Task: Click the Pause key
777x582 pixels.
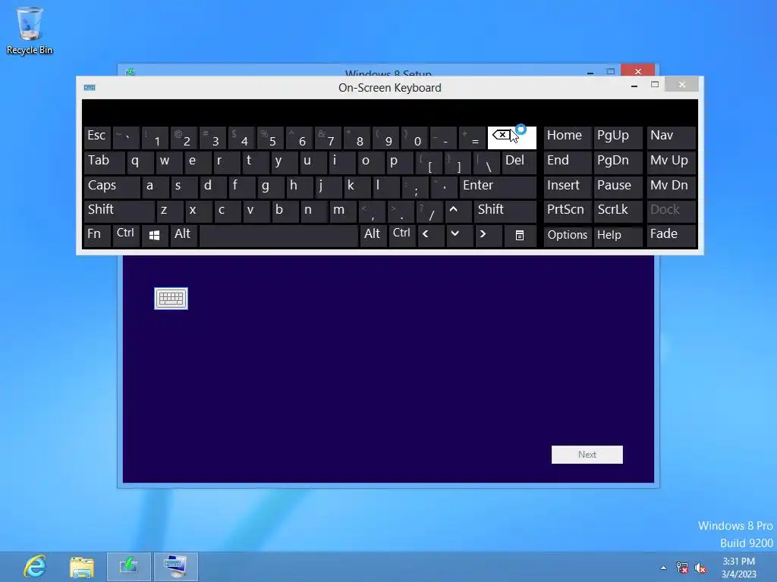Action: pos(618,186)
